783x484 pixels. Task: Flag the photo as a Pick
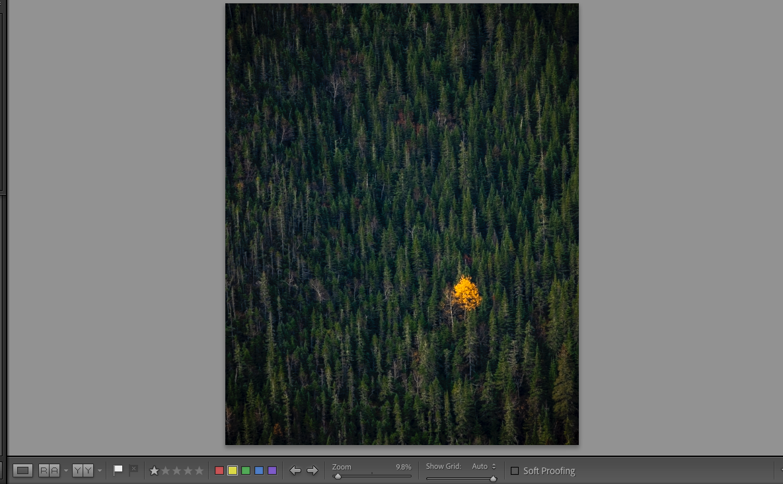click(x=118, y=469)
